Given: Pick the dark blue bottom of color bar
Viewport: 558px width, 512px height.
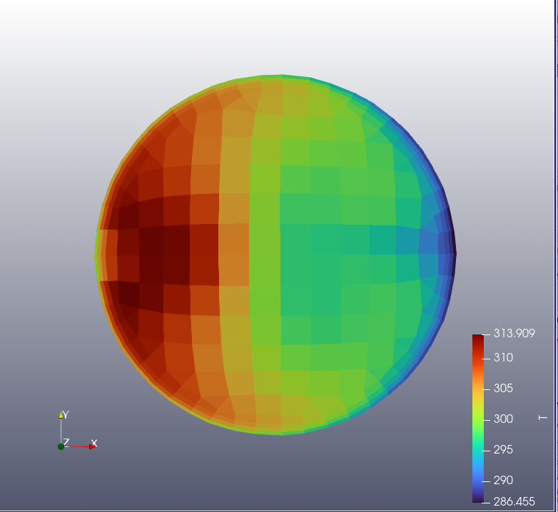Looking at the screenshot, I should coord(477,498).
